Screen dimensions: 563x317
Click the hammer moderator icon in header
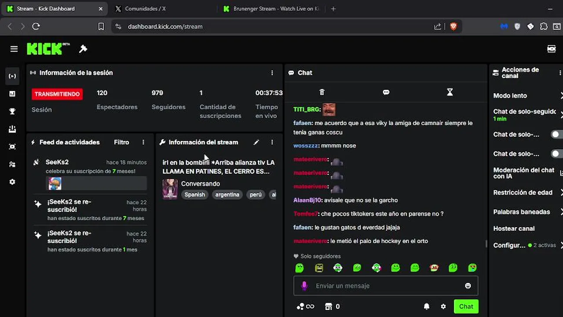coord(83,49)
